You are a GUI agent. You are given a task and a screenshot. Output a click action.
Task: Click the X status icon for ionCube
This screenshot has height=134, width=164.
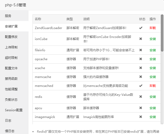pyautogui.click(x=141, y=39)
